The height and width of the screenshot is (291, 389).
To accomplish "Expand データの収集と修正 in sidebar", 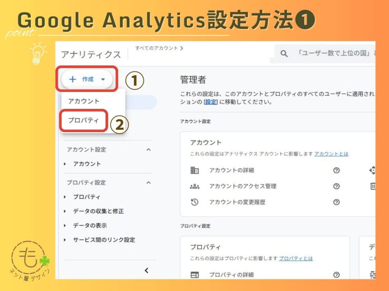I will pyautogui.click(x=65, y=211).
